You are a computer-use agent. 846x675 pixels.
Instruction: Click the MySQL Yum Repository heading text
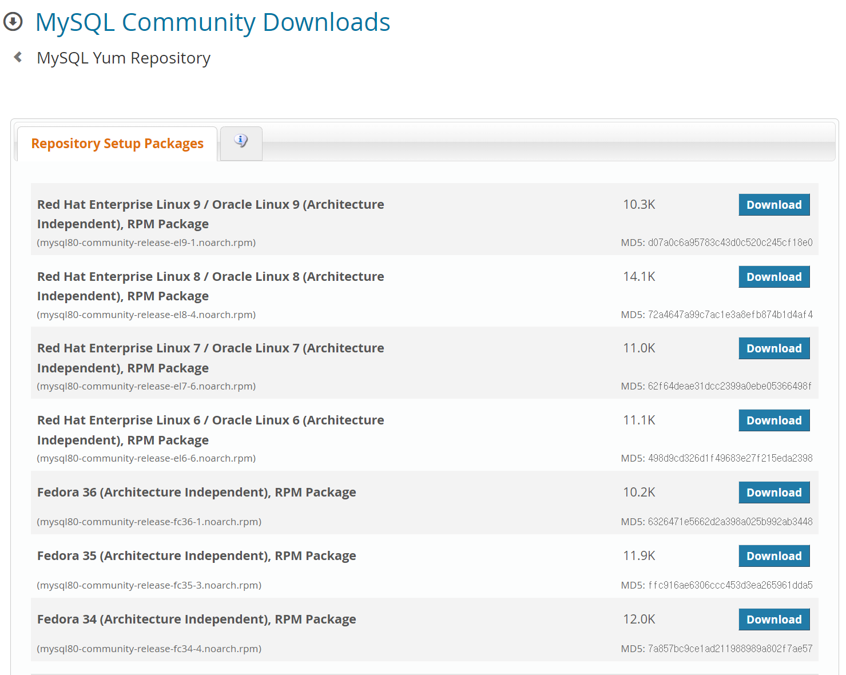point(124,58)
